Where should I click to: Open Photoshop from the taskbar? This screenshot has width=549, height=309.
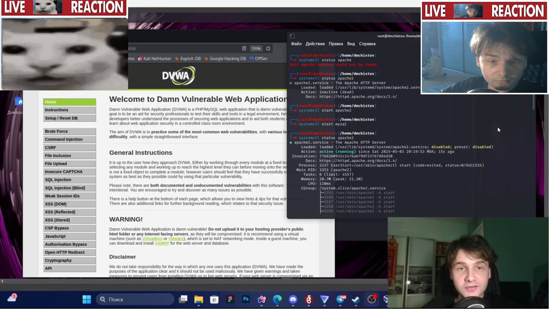click(246, 300)
